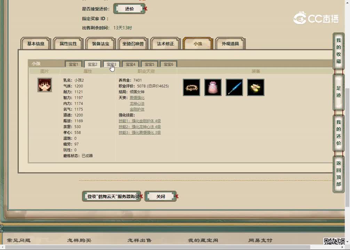Screen dimensions: 350x250
Task: Switch to the 基本信息 tab
Action: (36, 44)
